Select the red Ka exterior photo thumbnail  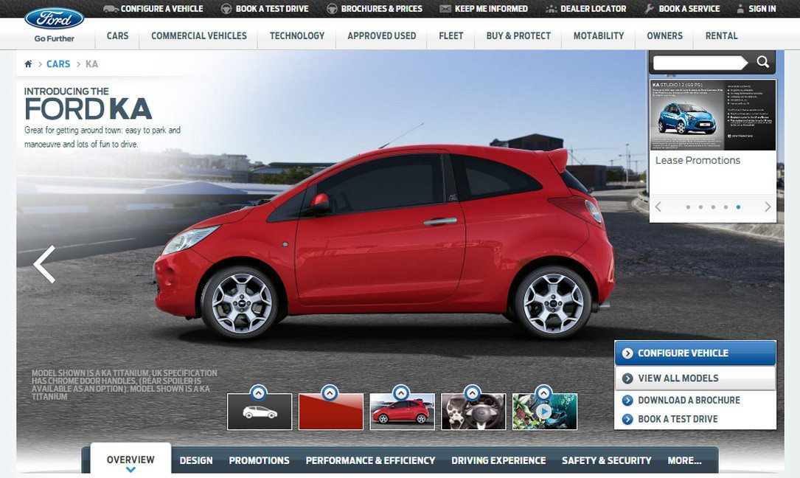(x=402, y=412)
